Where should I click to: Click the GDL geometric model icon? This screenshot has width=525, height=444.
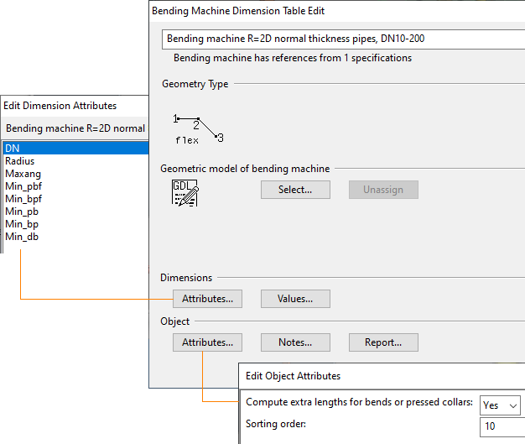click(x=185, y=192)
